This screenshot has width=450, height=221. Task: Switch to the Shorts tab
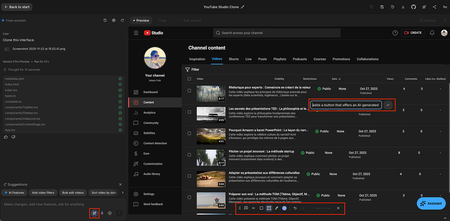pyautogui.click(x=234, y=59)
